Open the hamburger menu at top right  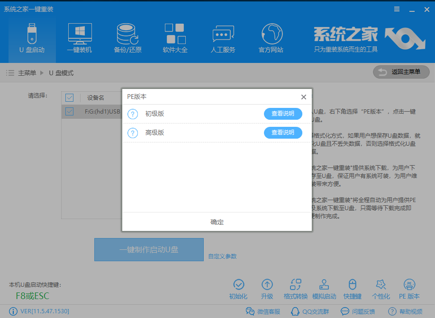(x=397, y=9)
